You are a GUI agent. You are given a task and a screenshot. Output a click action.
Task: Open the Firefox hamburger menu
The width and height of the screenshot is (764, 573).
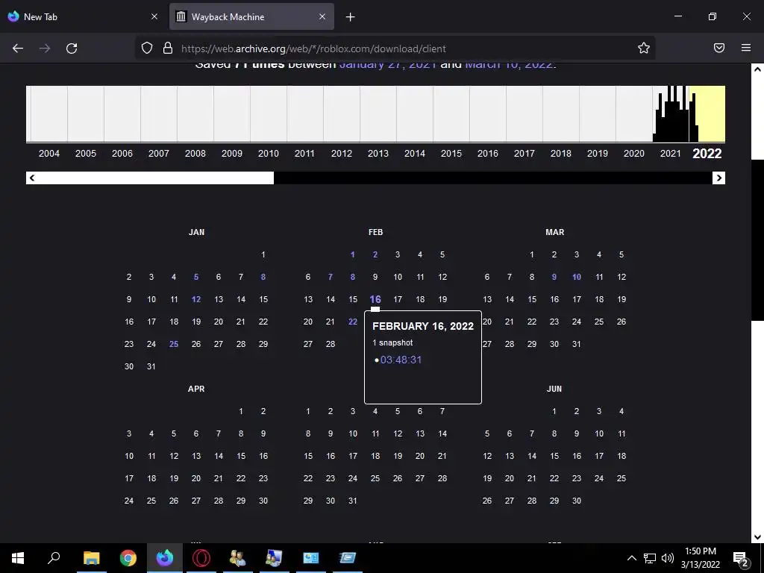[746, 48]
